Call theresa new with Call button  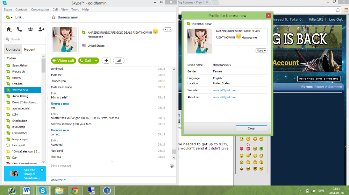coord(86,60)
